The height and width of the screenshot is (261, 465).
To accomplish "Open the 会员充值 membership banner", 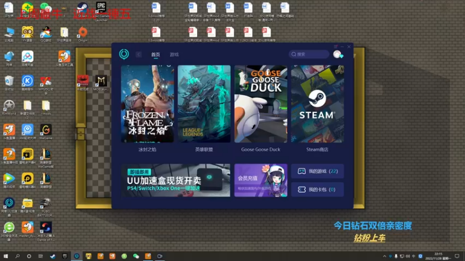I will 260,180.
